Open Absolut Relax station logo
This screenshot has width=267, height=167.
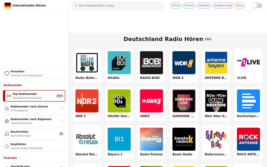click(87, 139)
